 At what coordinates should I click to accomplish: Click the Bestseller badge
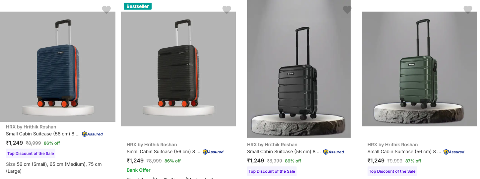[x=138, y=6]
